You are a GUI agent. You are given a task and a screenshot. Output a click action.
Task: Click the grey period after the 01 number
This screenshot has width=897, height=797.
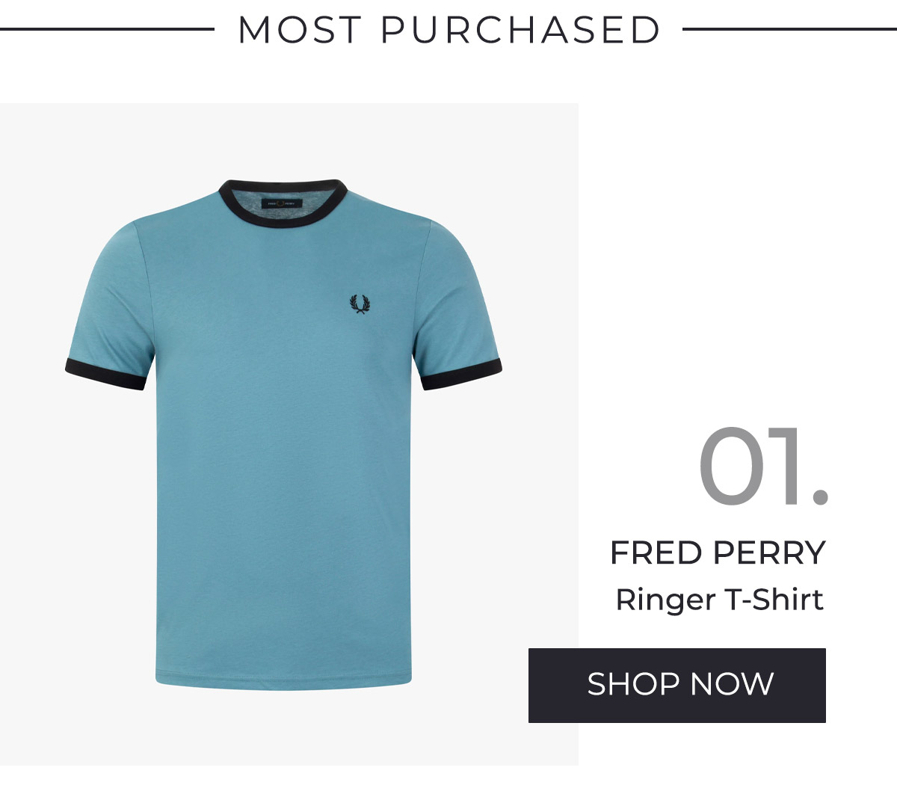click(820, 497)
